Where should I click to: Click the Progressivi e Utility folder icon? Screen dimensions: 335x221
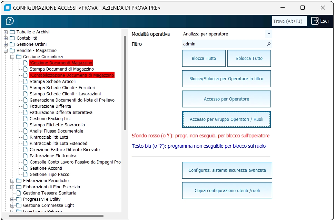pyautogui.click(x=19, y=199)
